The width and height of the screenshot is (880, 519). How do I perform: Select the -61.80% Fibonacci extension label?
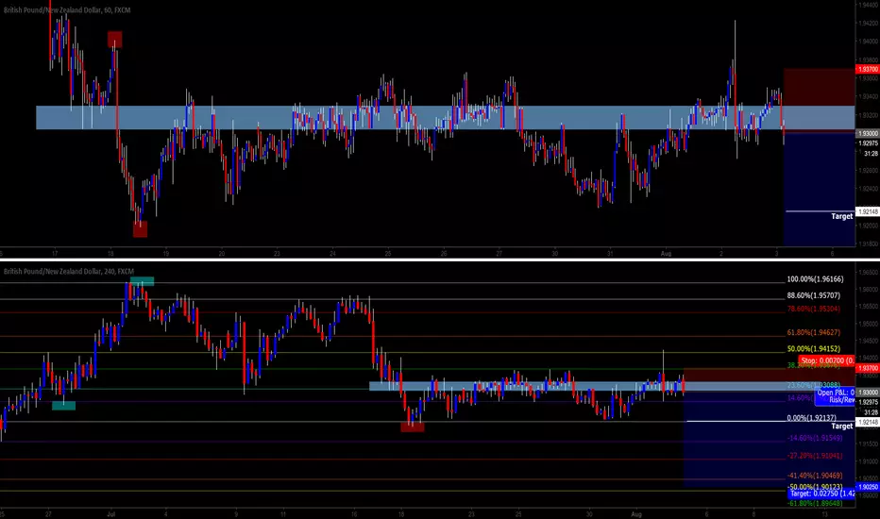[815, 503]
